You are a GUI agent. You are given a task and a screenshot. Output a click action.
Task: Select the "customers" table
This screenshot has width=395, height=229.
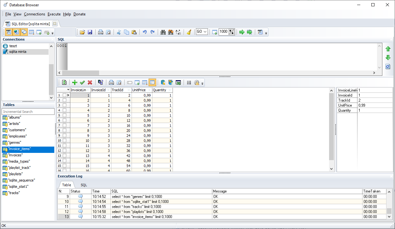[x=17, y=130]
